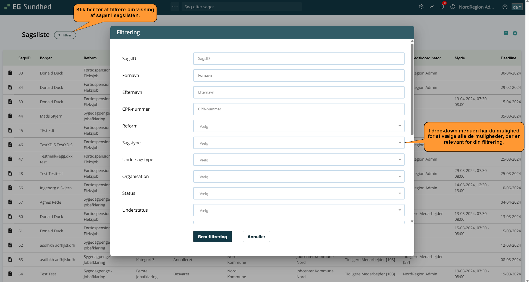Open document icon for case 45
Viewport: 529px width, 282px height.
pyautogui.click(x=10, y=130)
